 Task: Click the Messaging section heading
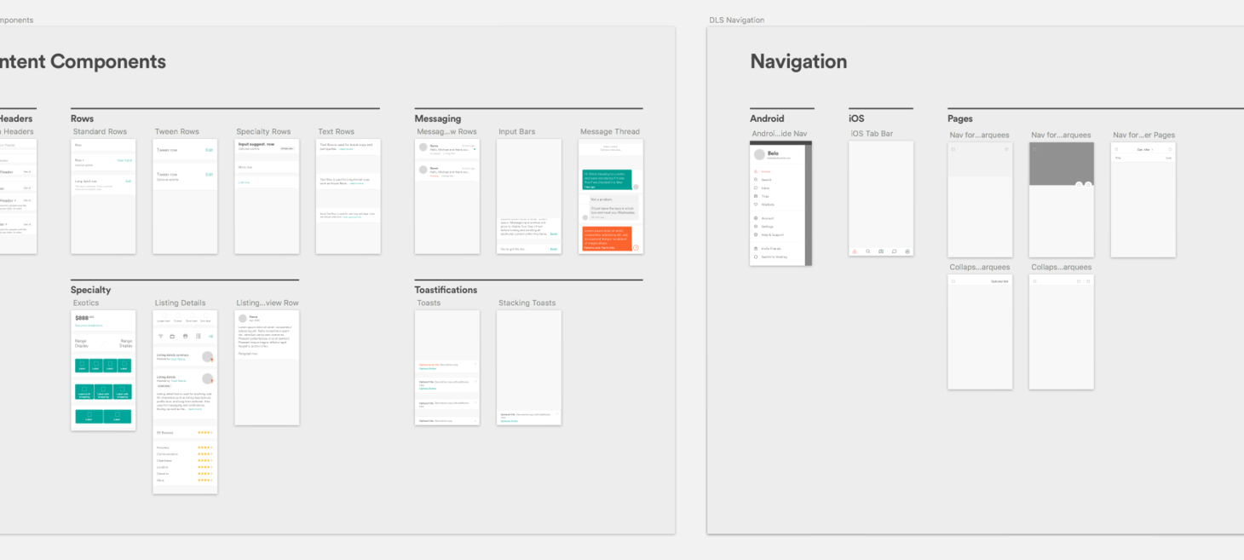tap(438, 118)
